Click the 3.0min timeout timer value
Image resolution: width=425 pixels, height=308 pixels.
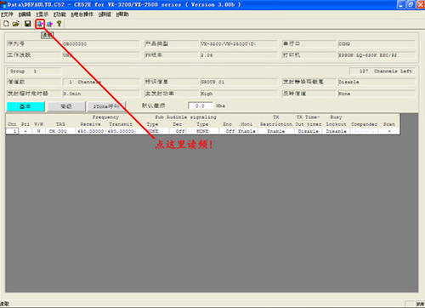click(101, 94)
